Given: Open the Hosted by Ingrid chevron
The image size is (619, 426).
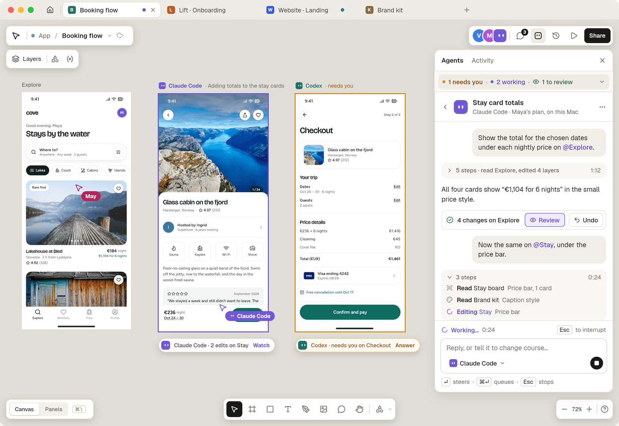Looking at the screenshot, I should [260, 227].
